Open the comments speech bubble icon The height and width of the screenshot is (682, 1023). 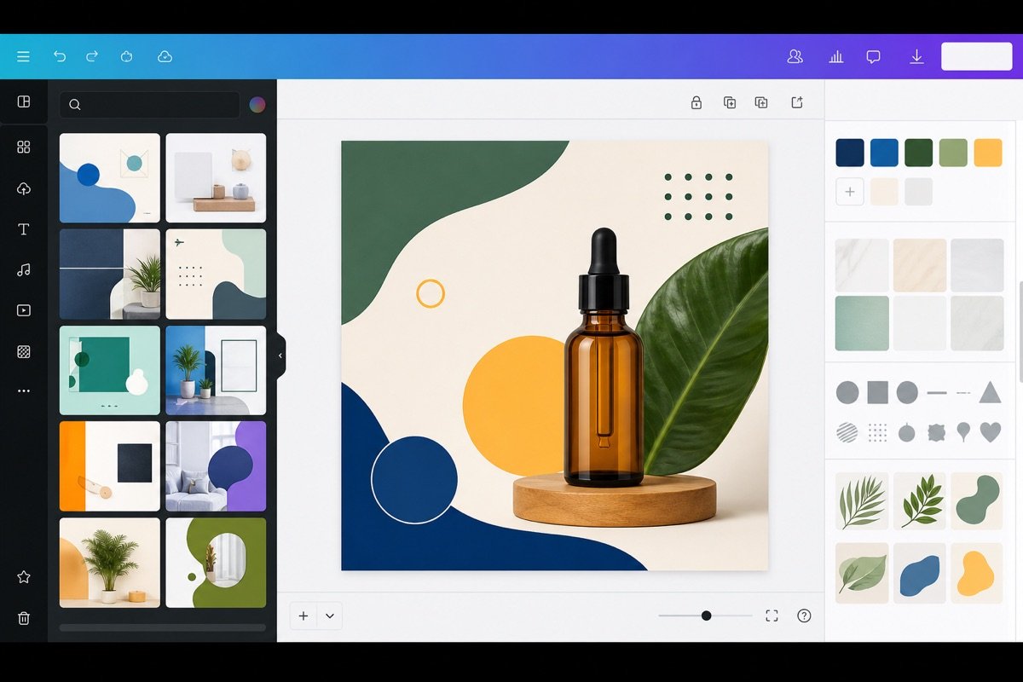tap(873, 56)
